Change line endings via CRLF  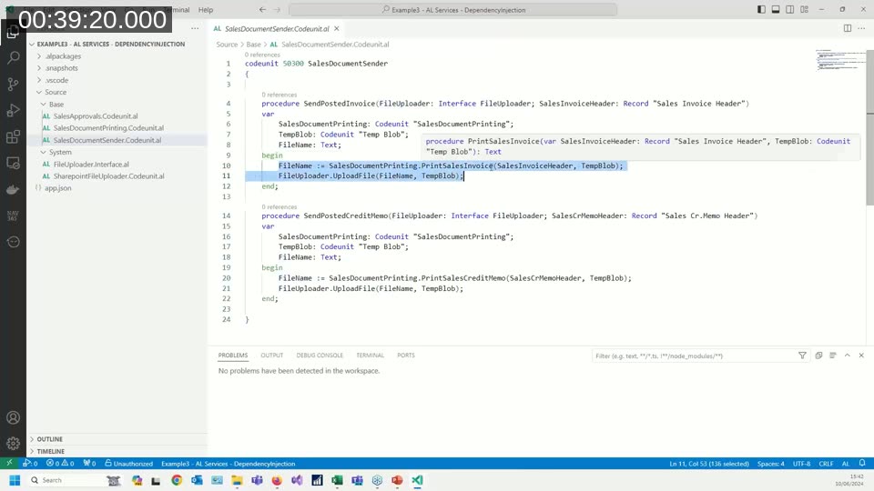click(826, 463)
